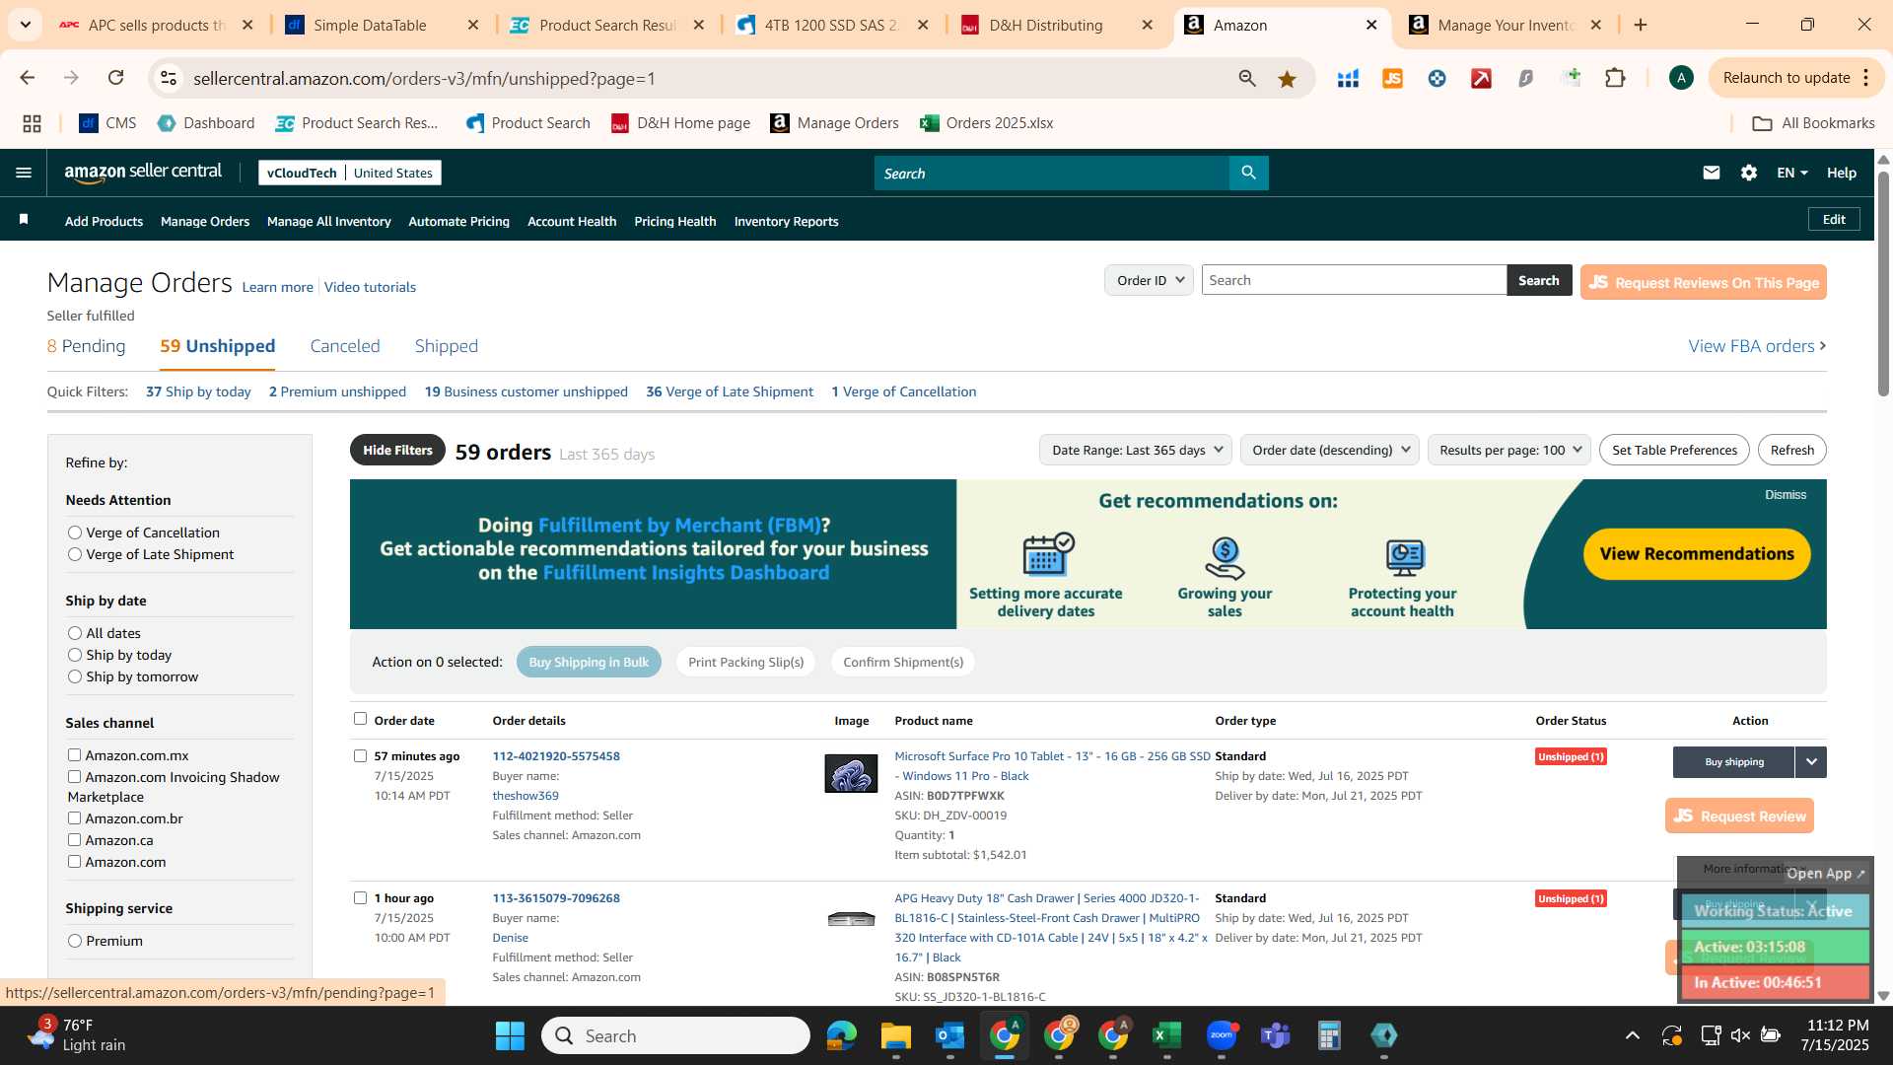Open Manage All Inventory menu item
Viewport: 1893px width, 1065px height.
(x=329, y=221)
